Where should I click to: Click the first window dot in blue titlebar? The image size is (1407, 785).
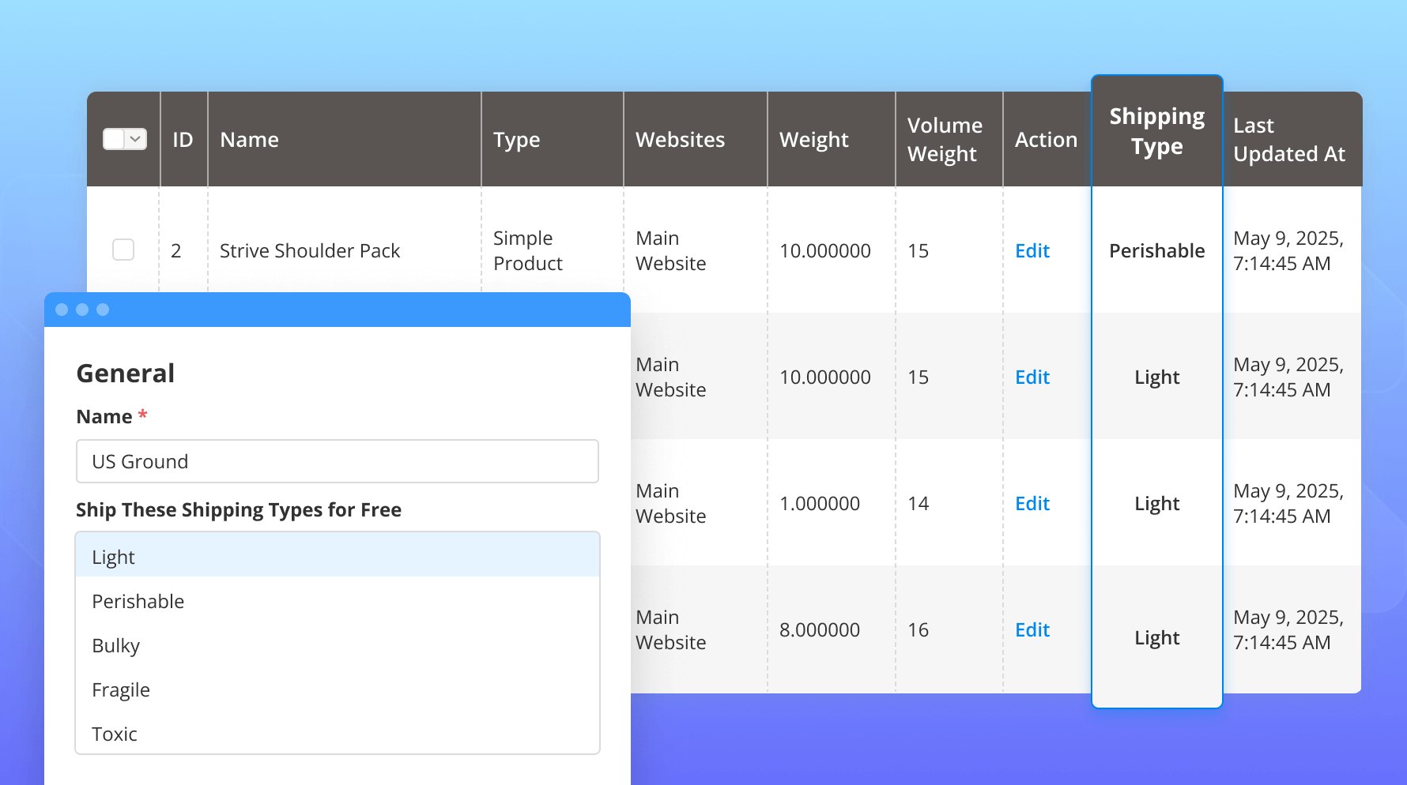(x=62, y=310)
